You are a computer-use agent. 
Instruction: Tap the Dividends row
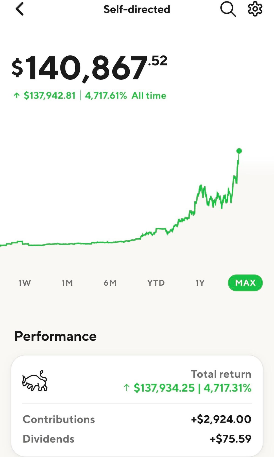pyautogui.click(x=137, y=439)
